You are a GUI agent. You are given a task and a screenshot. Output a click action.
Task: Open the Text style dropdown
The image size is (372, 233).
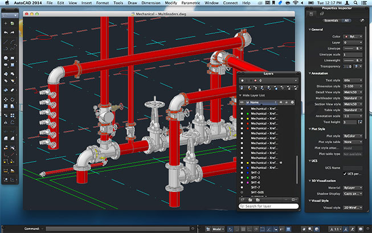pos(353,81)
